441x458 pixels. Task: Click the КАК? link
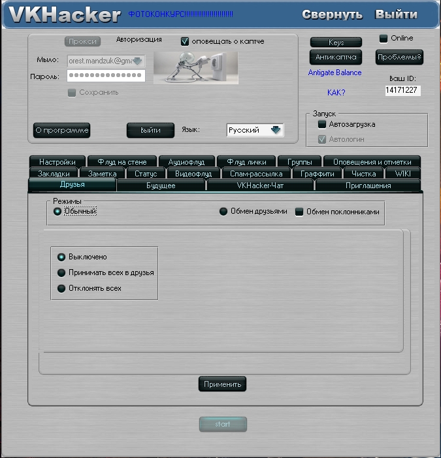pos(336,93)
